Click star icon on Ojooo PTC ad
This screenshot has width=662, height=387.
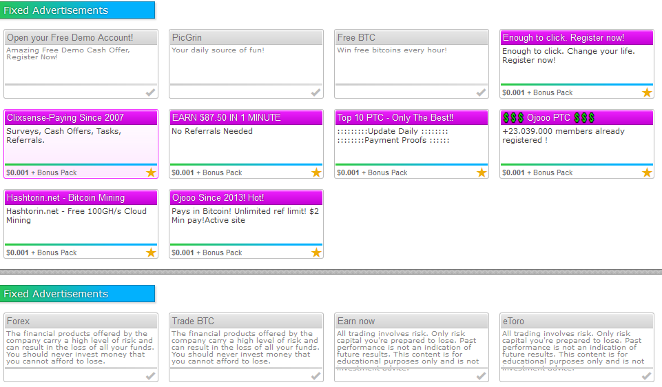647,172
